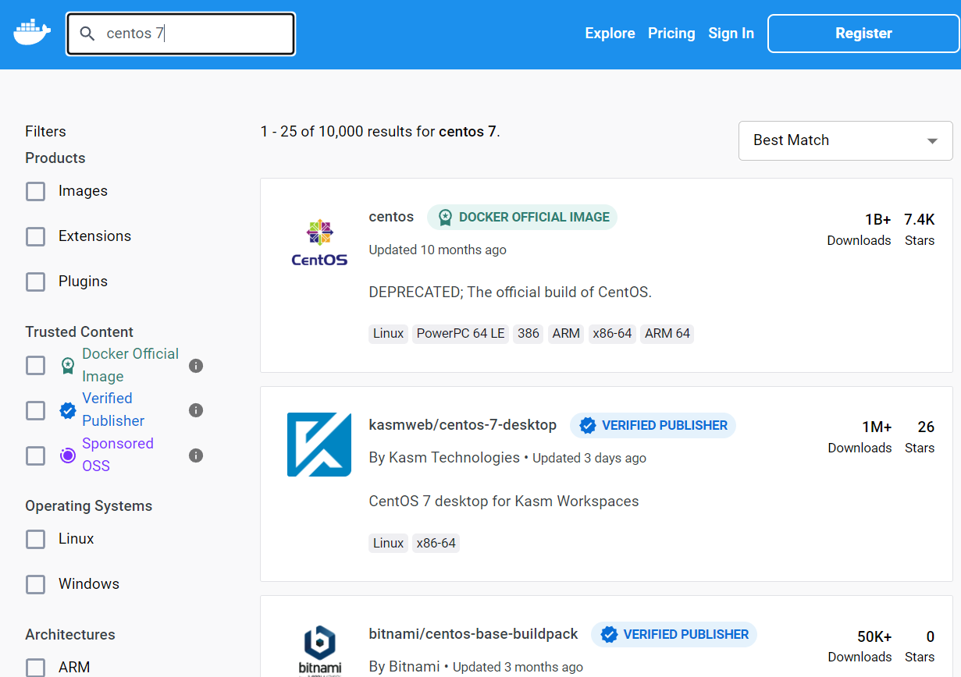Focus the centos 7 search field

(x=181, y=34)
